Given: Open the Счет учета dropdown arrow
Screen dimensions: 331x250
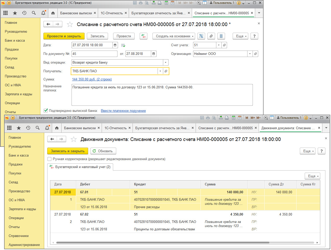Looking at the screenshot, I should (219, 45).
